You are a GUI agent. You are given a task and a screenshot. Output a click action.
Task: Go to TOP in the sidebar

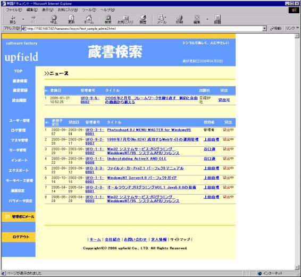tap(18, 71)
